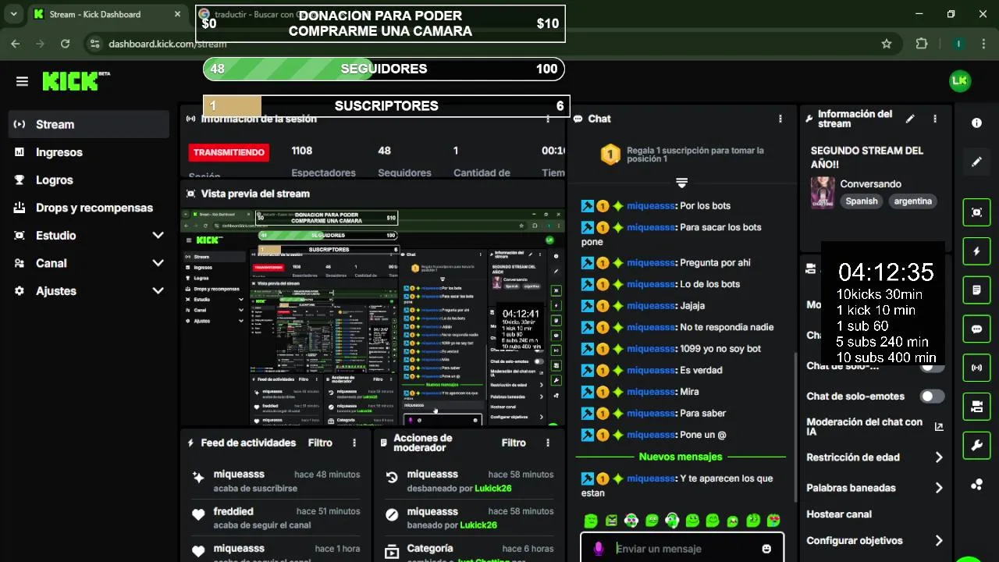999x562 pixels.
Task: View site information icon in address bar
Action: coord(94,44)
